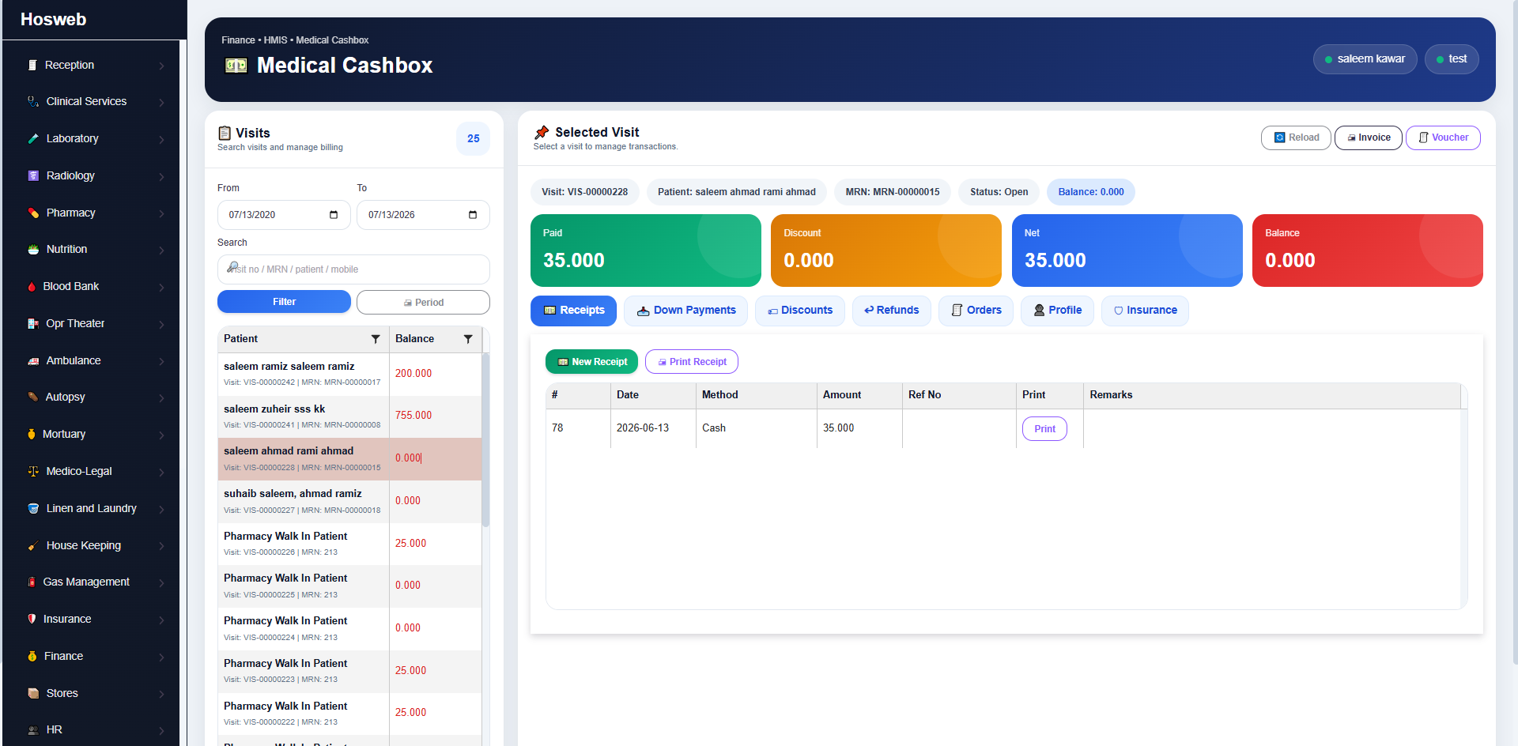Switch to the Down Payments tab

(686, 311)
